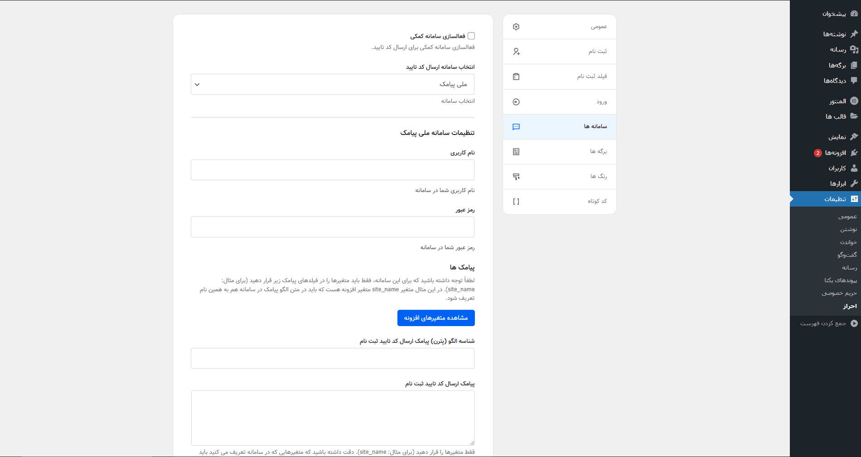Open the عمومی gear icon tab
The width and height of the screenshot is (861, 457).
coord(516,27)
